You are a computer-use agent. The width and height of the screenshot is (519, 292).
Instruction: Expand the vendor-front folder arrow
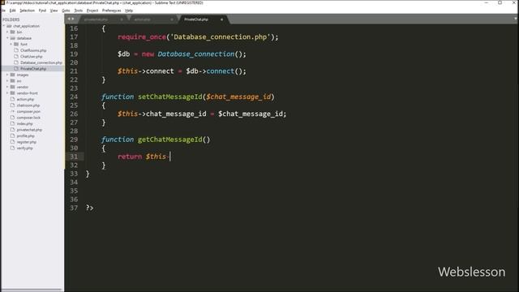coord(7,93)
